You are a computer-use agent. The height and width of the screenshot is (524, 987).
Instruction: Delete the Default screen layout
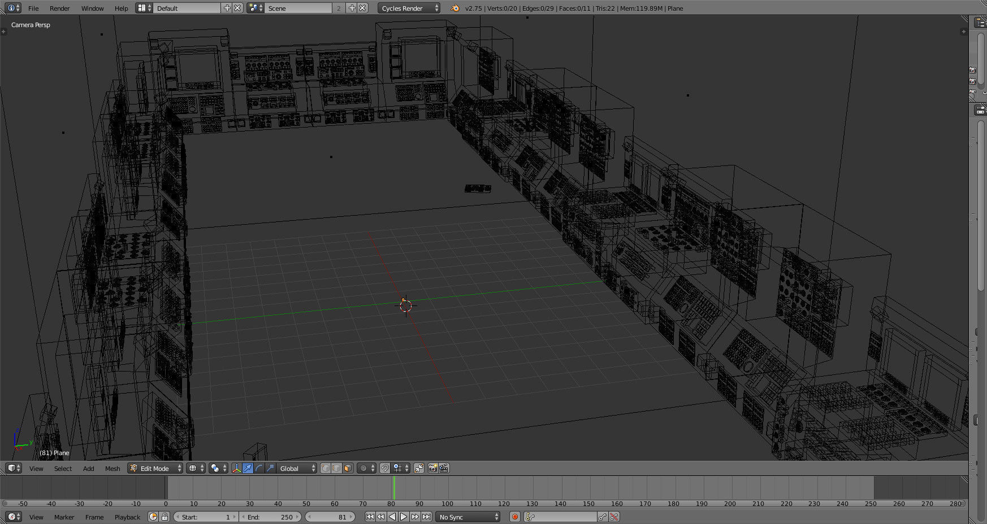(238, 8)
